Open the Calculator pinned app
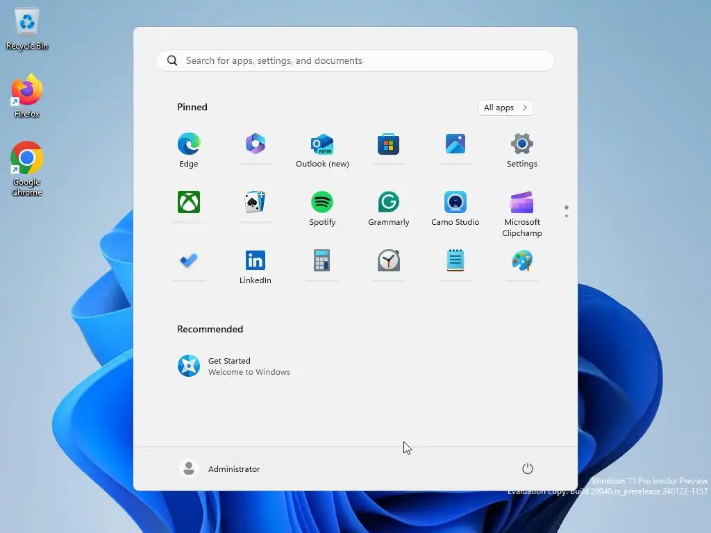The image size is (711, 533). pos(322,261)
